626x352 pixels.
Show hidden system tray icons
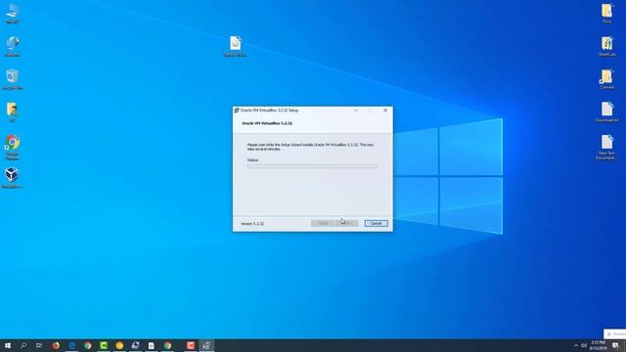576,345
